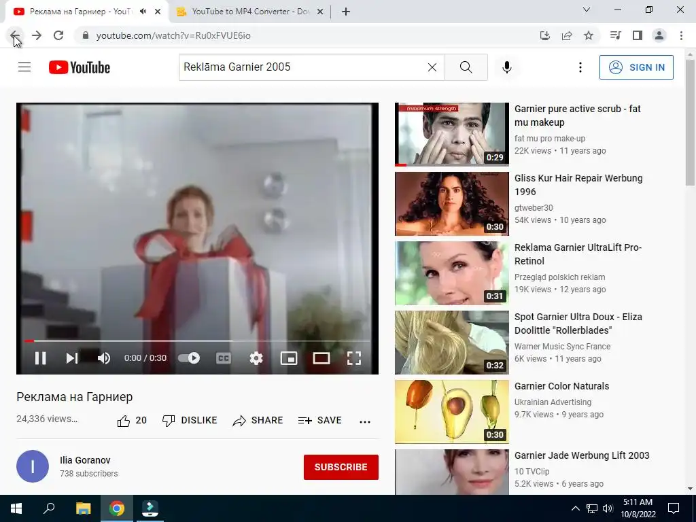Open Spot Garnier Ultra Doux video thumbnail
Viewport: 696px width, 522px height.
452,343
